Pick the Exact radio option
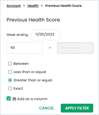The width and height of the screenshot is (99, 115). pyautogui.click(x=10, y=89)
